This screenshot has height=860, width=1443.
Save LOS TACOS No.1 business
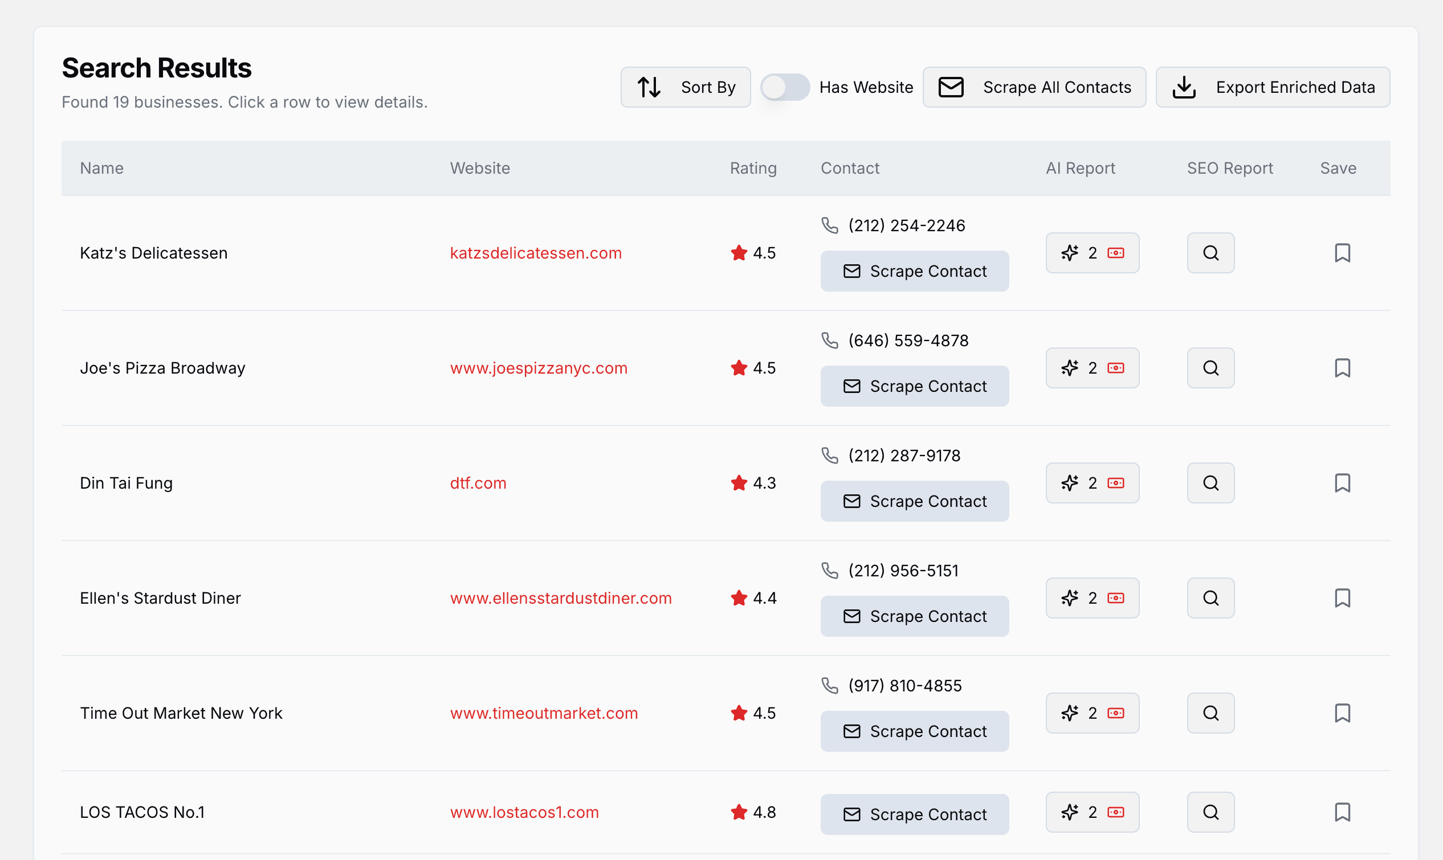1342,812
